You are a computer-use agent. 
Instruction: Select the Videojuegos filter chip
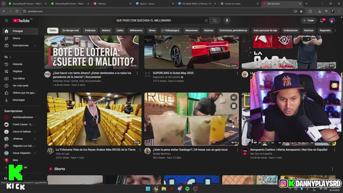click(x=170, y=31)
